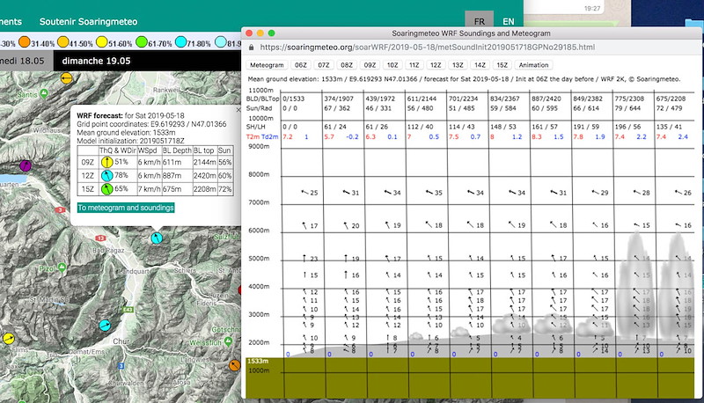The height and width of the screenshot is (403, 704).
Task: Click the 1533m ground elevation label
Action: pyautogui.click(x=258, y=361)
